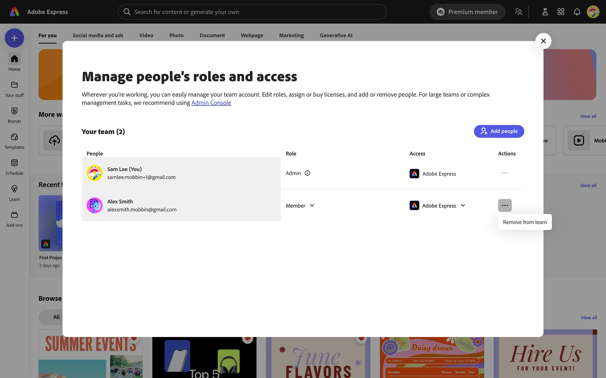Viewport: 606px width, 378px height.
Task: Click the beaker labs icon
Action: 545,12
